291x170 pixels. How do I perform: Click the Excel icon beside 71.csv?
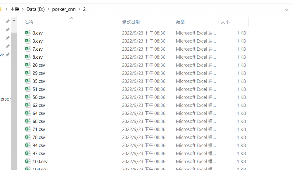pyautogui.click(x=28, y=129)
